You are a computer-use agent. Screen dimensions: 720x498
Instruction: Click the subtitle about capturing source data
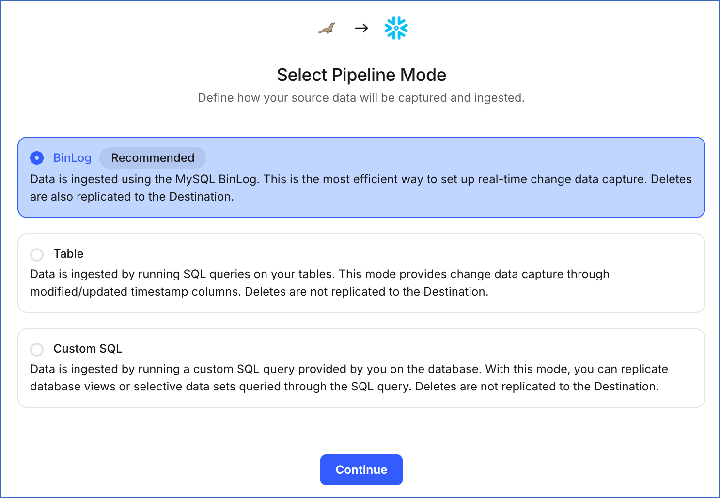(x=361, y=98)
